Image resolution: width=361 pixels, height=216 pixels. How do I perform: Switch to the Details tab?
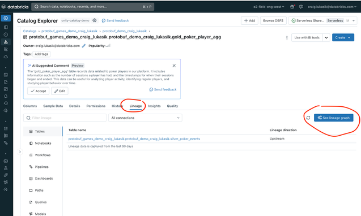pyautogui.click(x=75, y=106)
